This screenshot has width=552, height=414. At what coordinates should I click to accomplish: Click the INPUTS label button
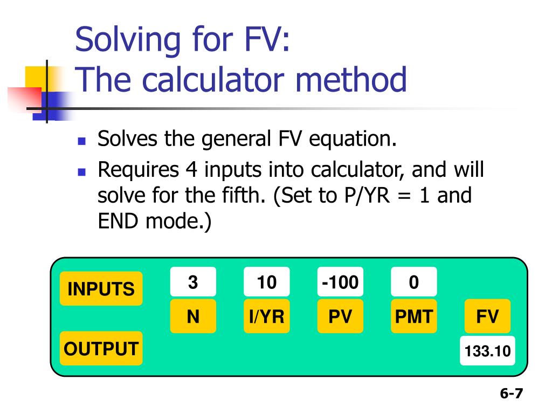point(101,288)
